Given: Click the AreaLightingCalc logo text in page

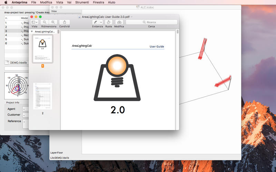Looking at the screenshot, I should (x=82, y=46).
